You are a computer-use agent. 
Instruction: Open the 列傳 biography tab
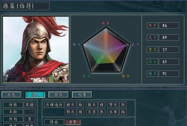pos(82,95)
